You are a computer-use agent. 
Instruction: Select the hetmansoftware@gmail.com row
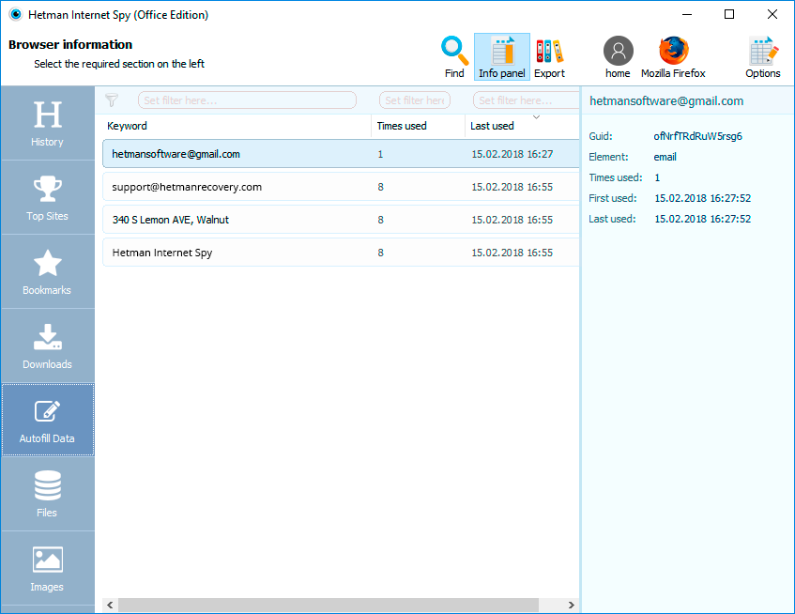click(x=341, y=154)
